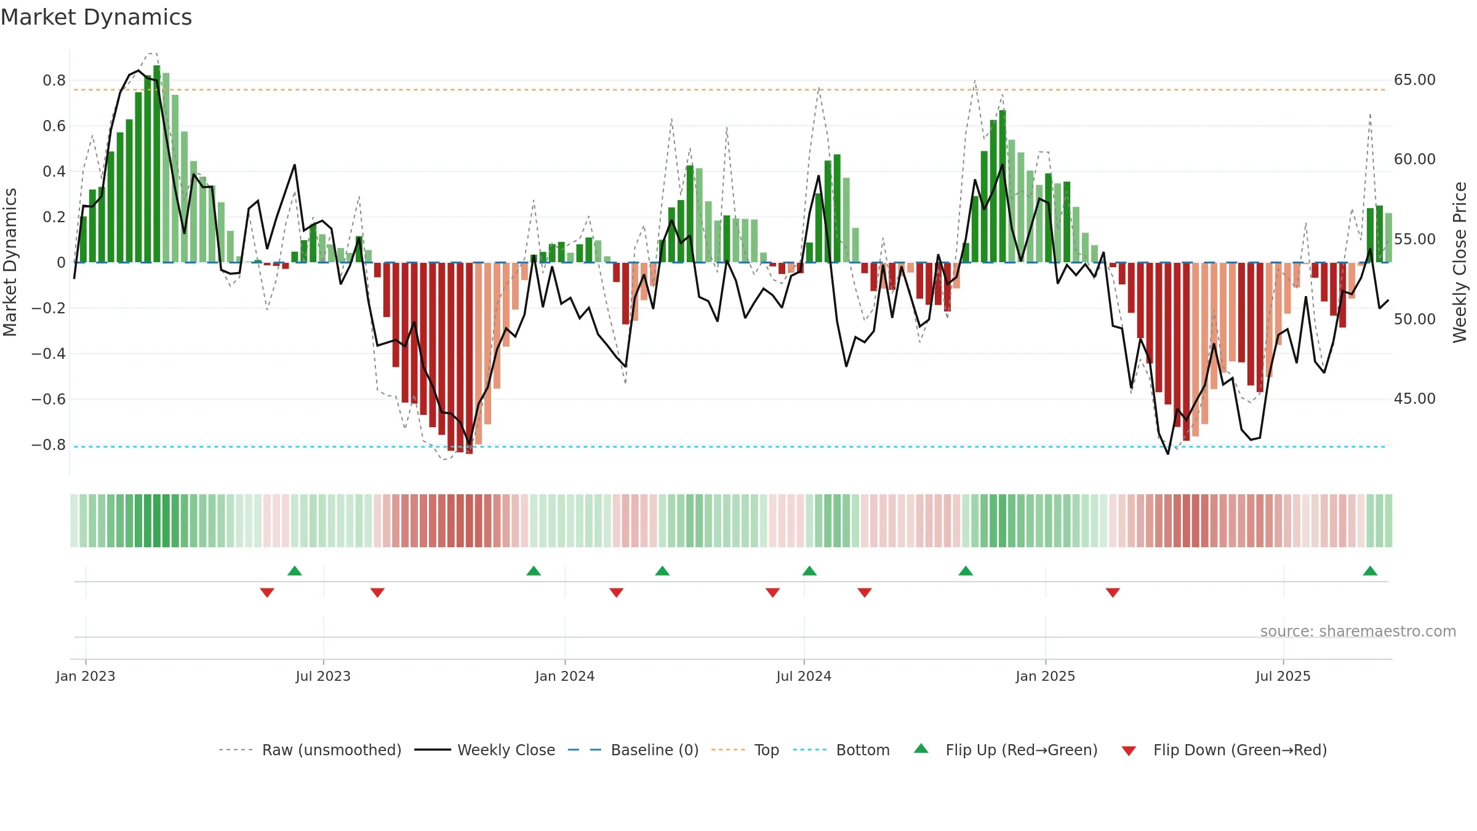Click the red flip-down marker in February 2025
This screenshot has height=831, width=1477.
click(x=1113, y=592)
